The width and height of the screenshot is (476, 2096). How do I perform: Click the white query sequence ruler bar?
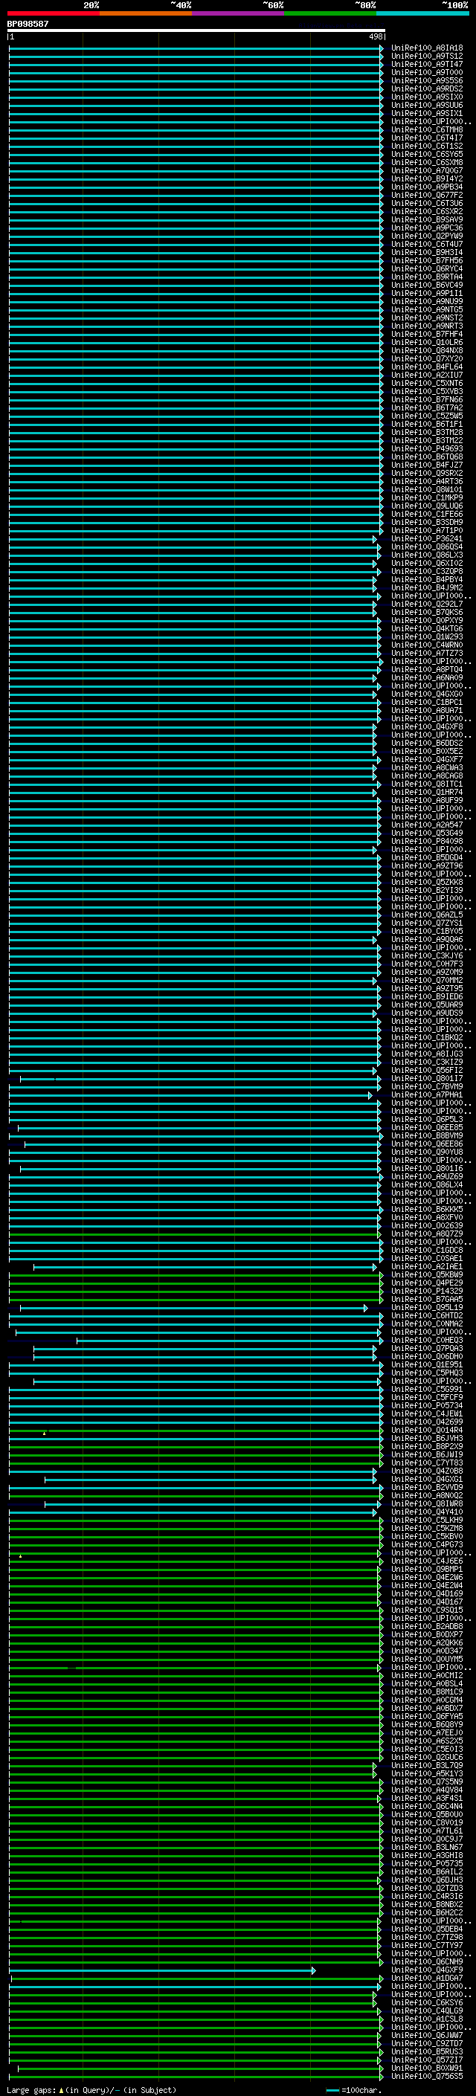coord(196,31)
